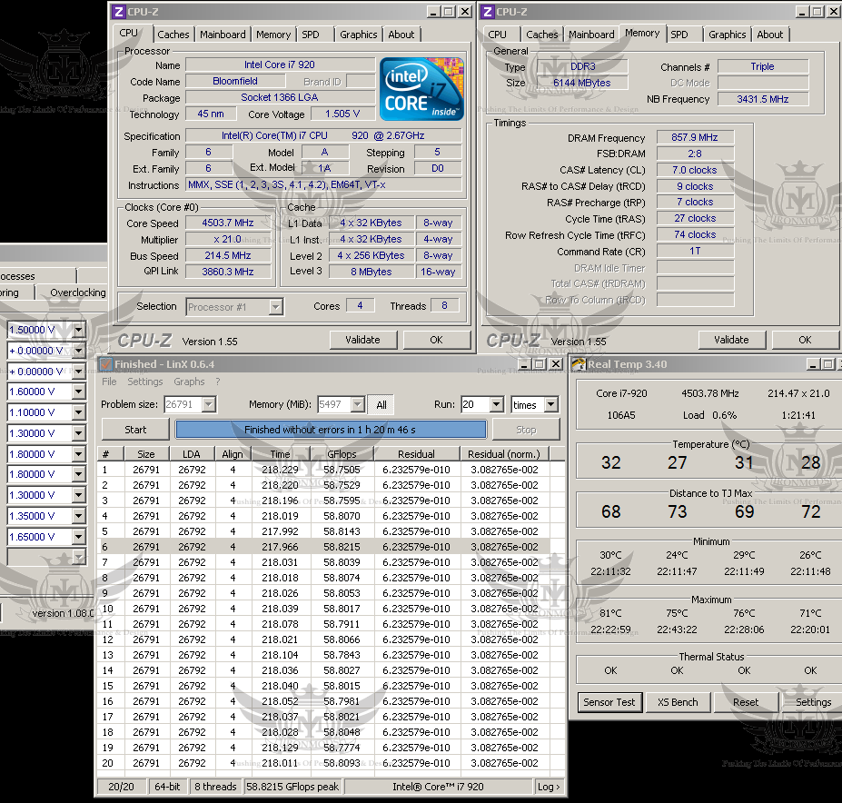Switch to the About tab in the CPU-Z memory window
This screenshot has width=842, height=803.
770,35
